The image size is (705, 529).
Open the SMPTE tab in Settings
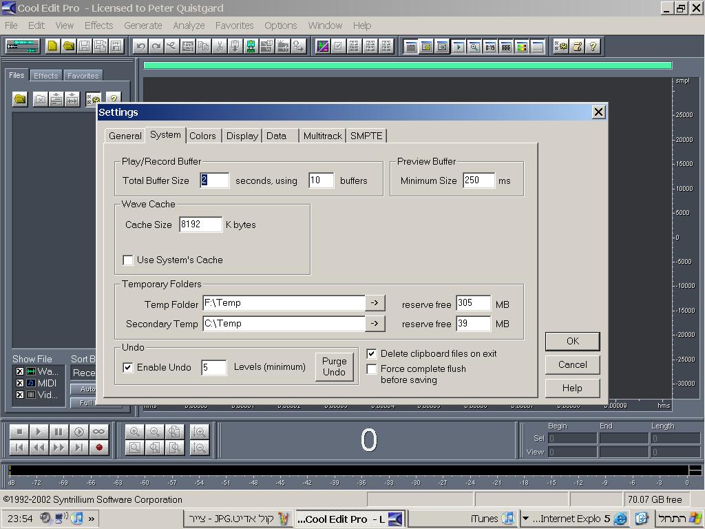click(x=366, y=136)
